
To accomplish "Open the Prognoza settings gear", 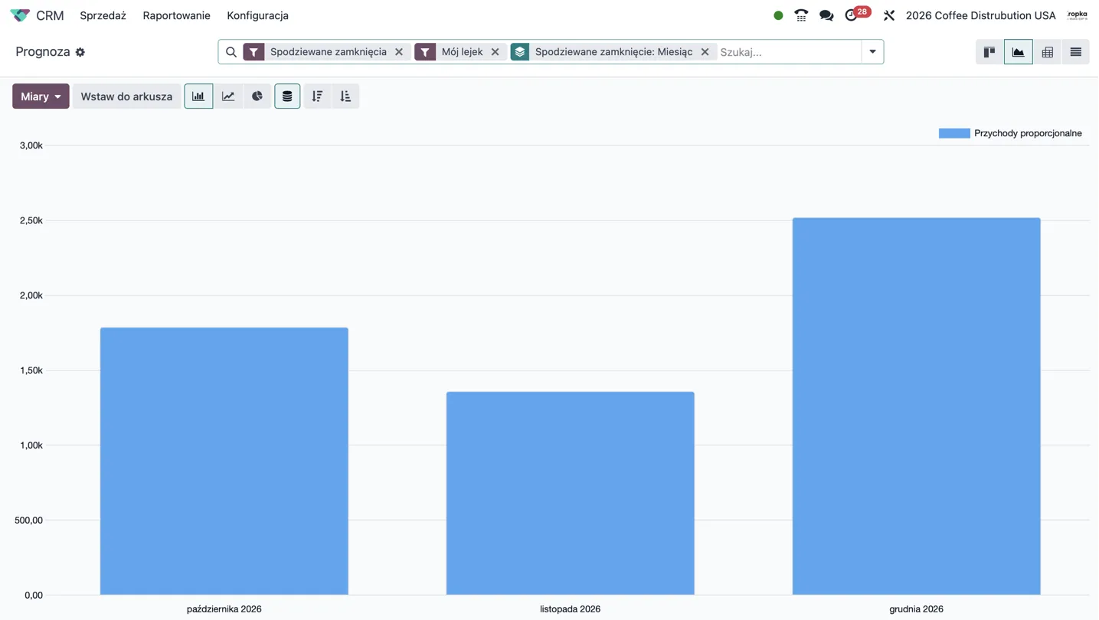I will [x=80, y=52].
